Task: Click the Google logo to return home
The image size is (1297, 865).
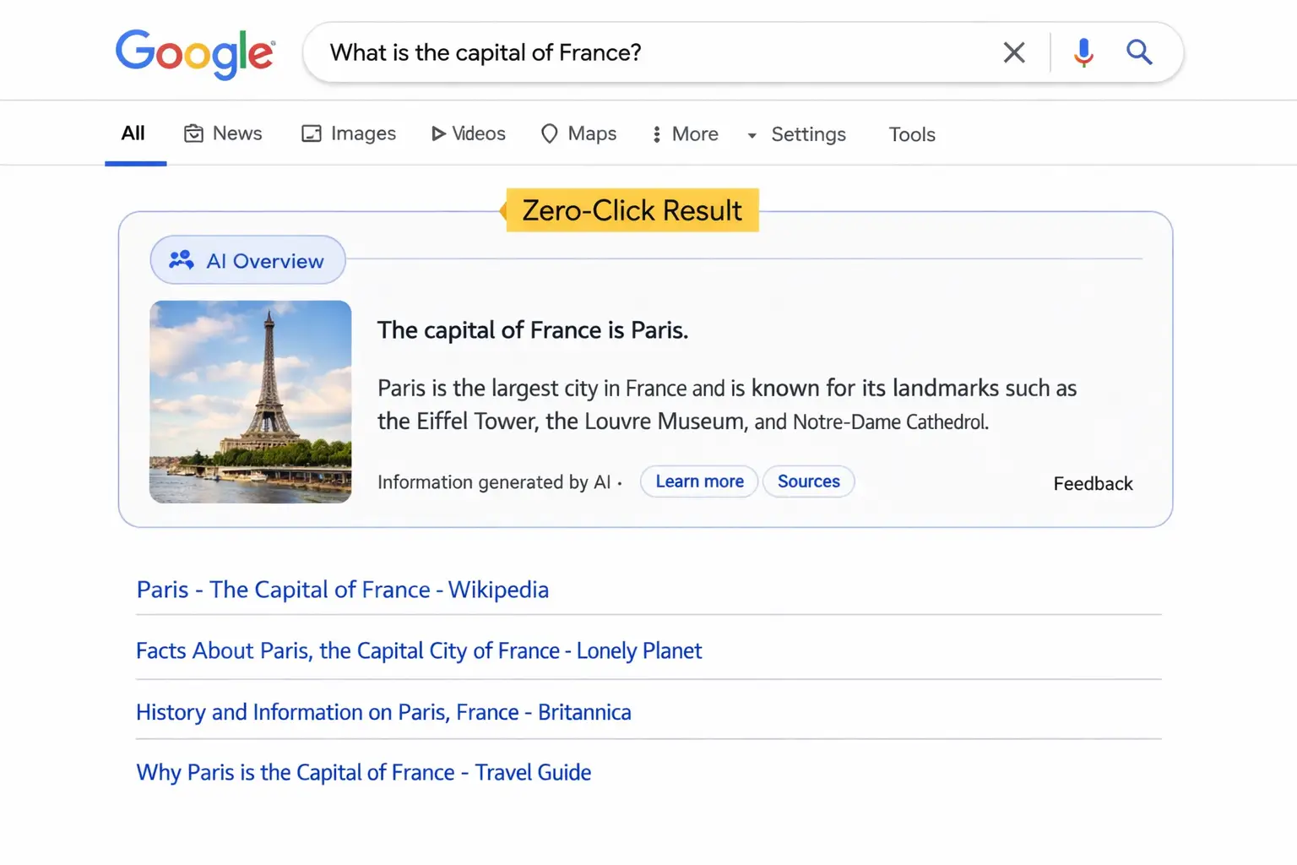Action: pyautogui.click(x=195, y=51)
